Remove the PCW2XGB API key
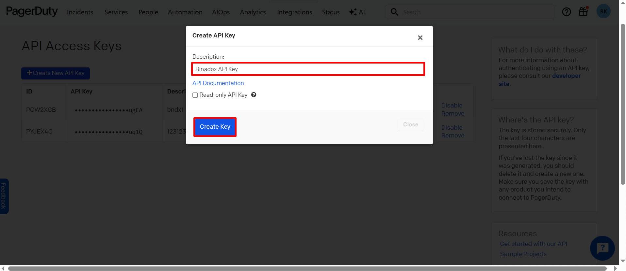 click(453, 114)
